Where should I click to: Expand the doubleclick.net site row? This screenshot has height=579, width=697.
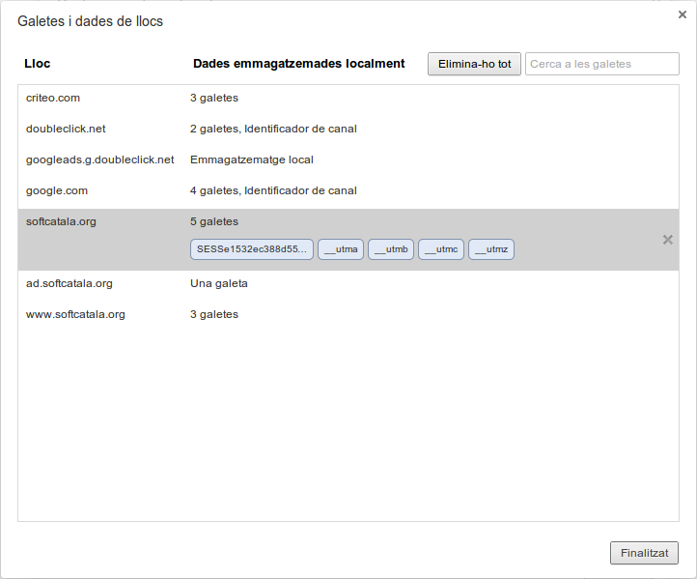(348, 130)
